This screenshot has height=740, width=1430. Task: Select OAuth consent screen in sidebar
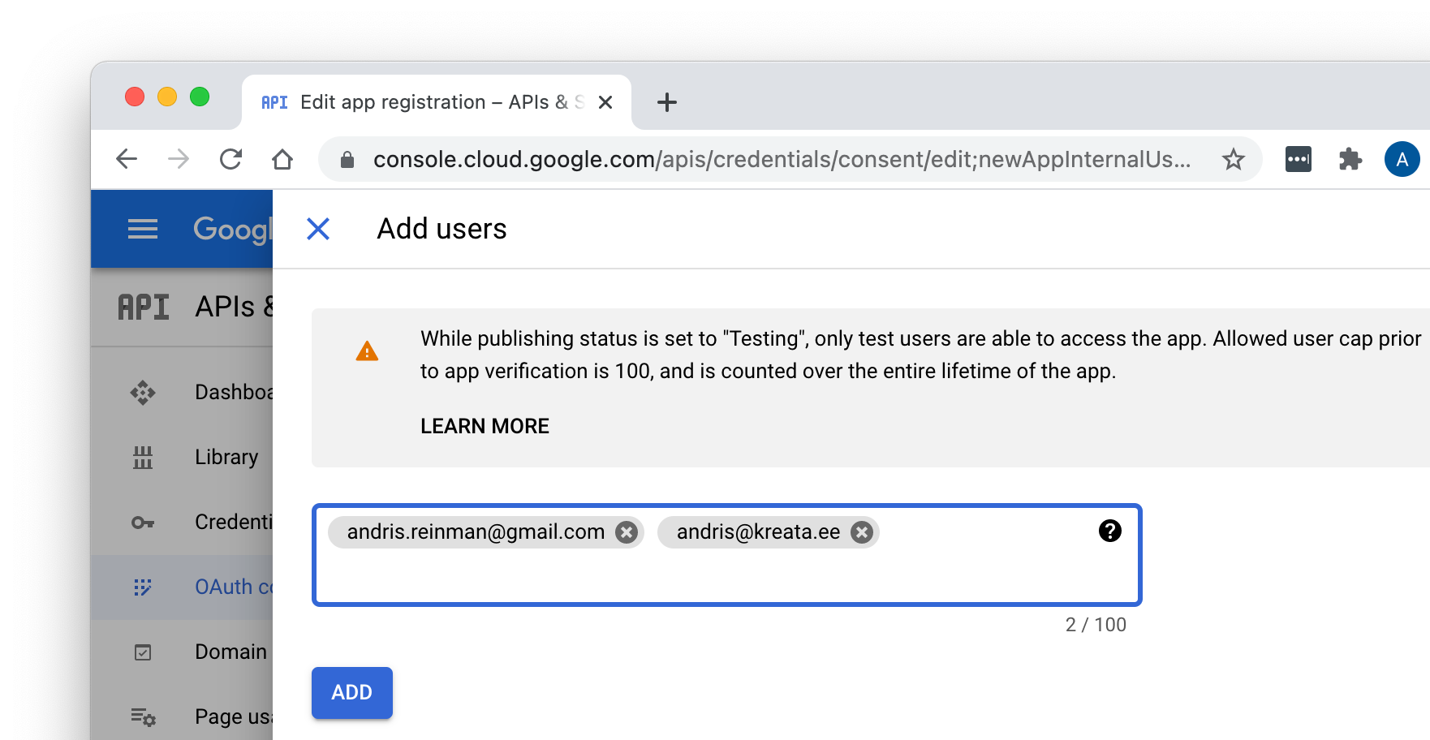point(230,587)
